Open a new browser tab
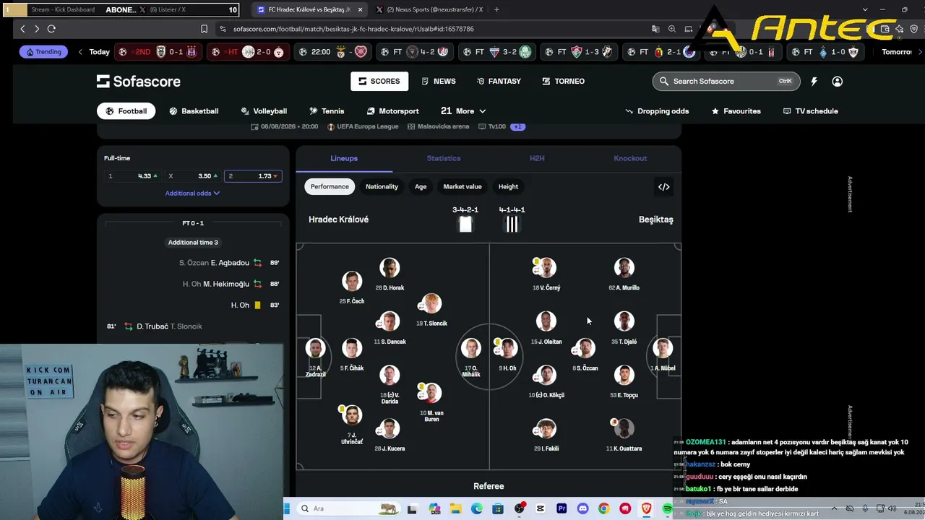Image resolution: width=925 pixels, height=520 pixels. [x=496, y=9]
